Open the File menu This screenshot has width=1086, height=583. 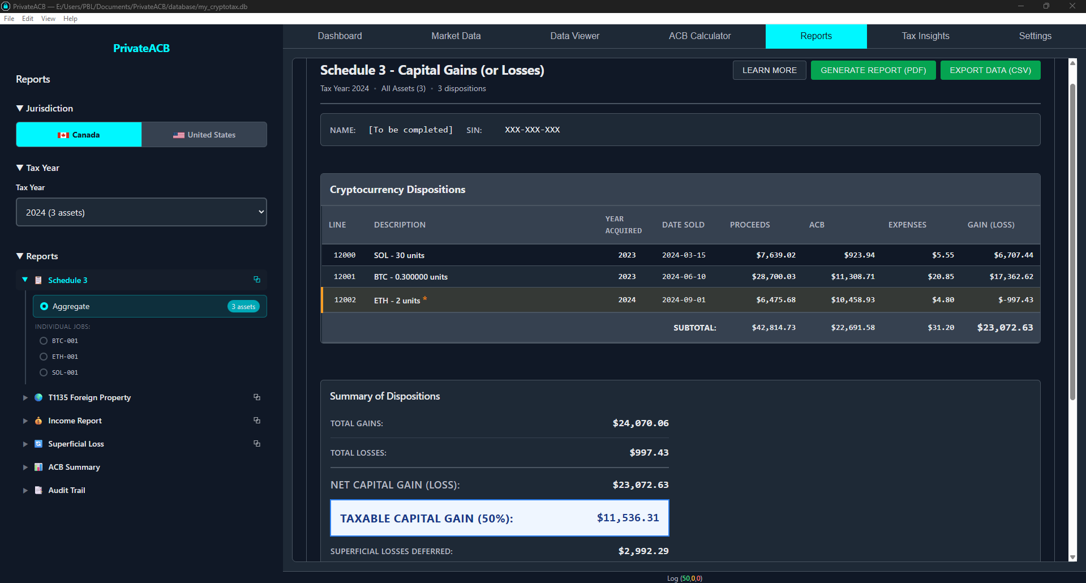click(9, 19)
